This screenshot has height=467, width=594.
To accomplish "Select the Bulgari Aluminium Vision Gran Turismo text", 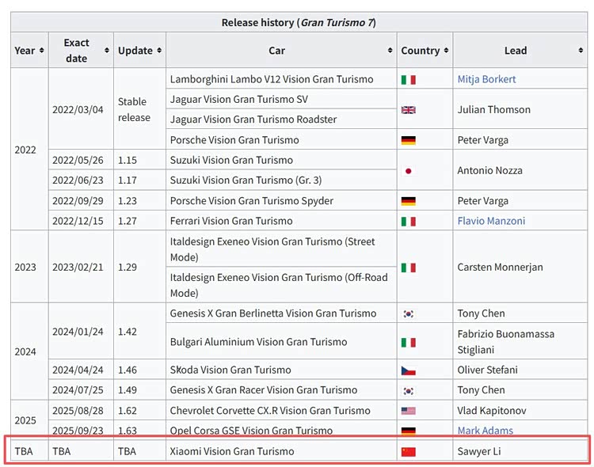I will click(258, 342).
